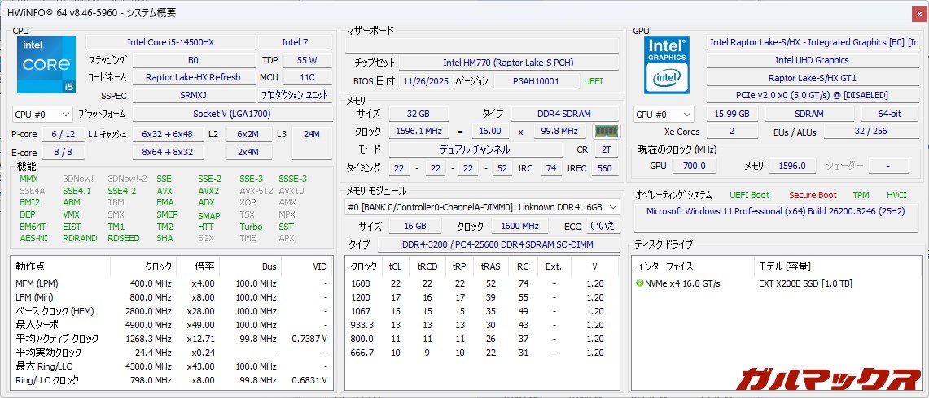Click the green memory module icon
The height and width of the screenshot is (398, 929).
point(606,132)
